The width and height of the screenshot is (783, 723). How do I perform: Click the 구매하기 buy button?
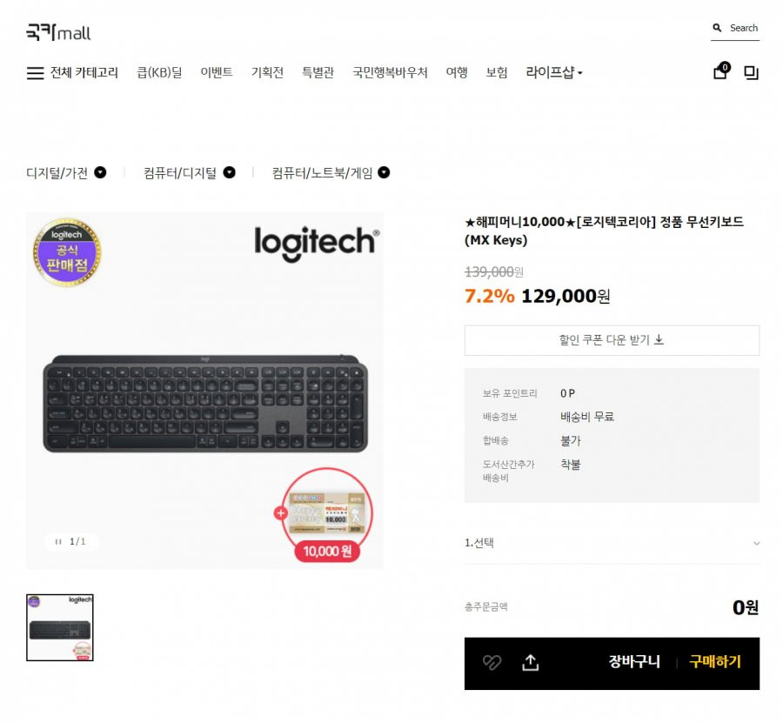[x=715, y=662]
